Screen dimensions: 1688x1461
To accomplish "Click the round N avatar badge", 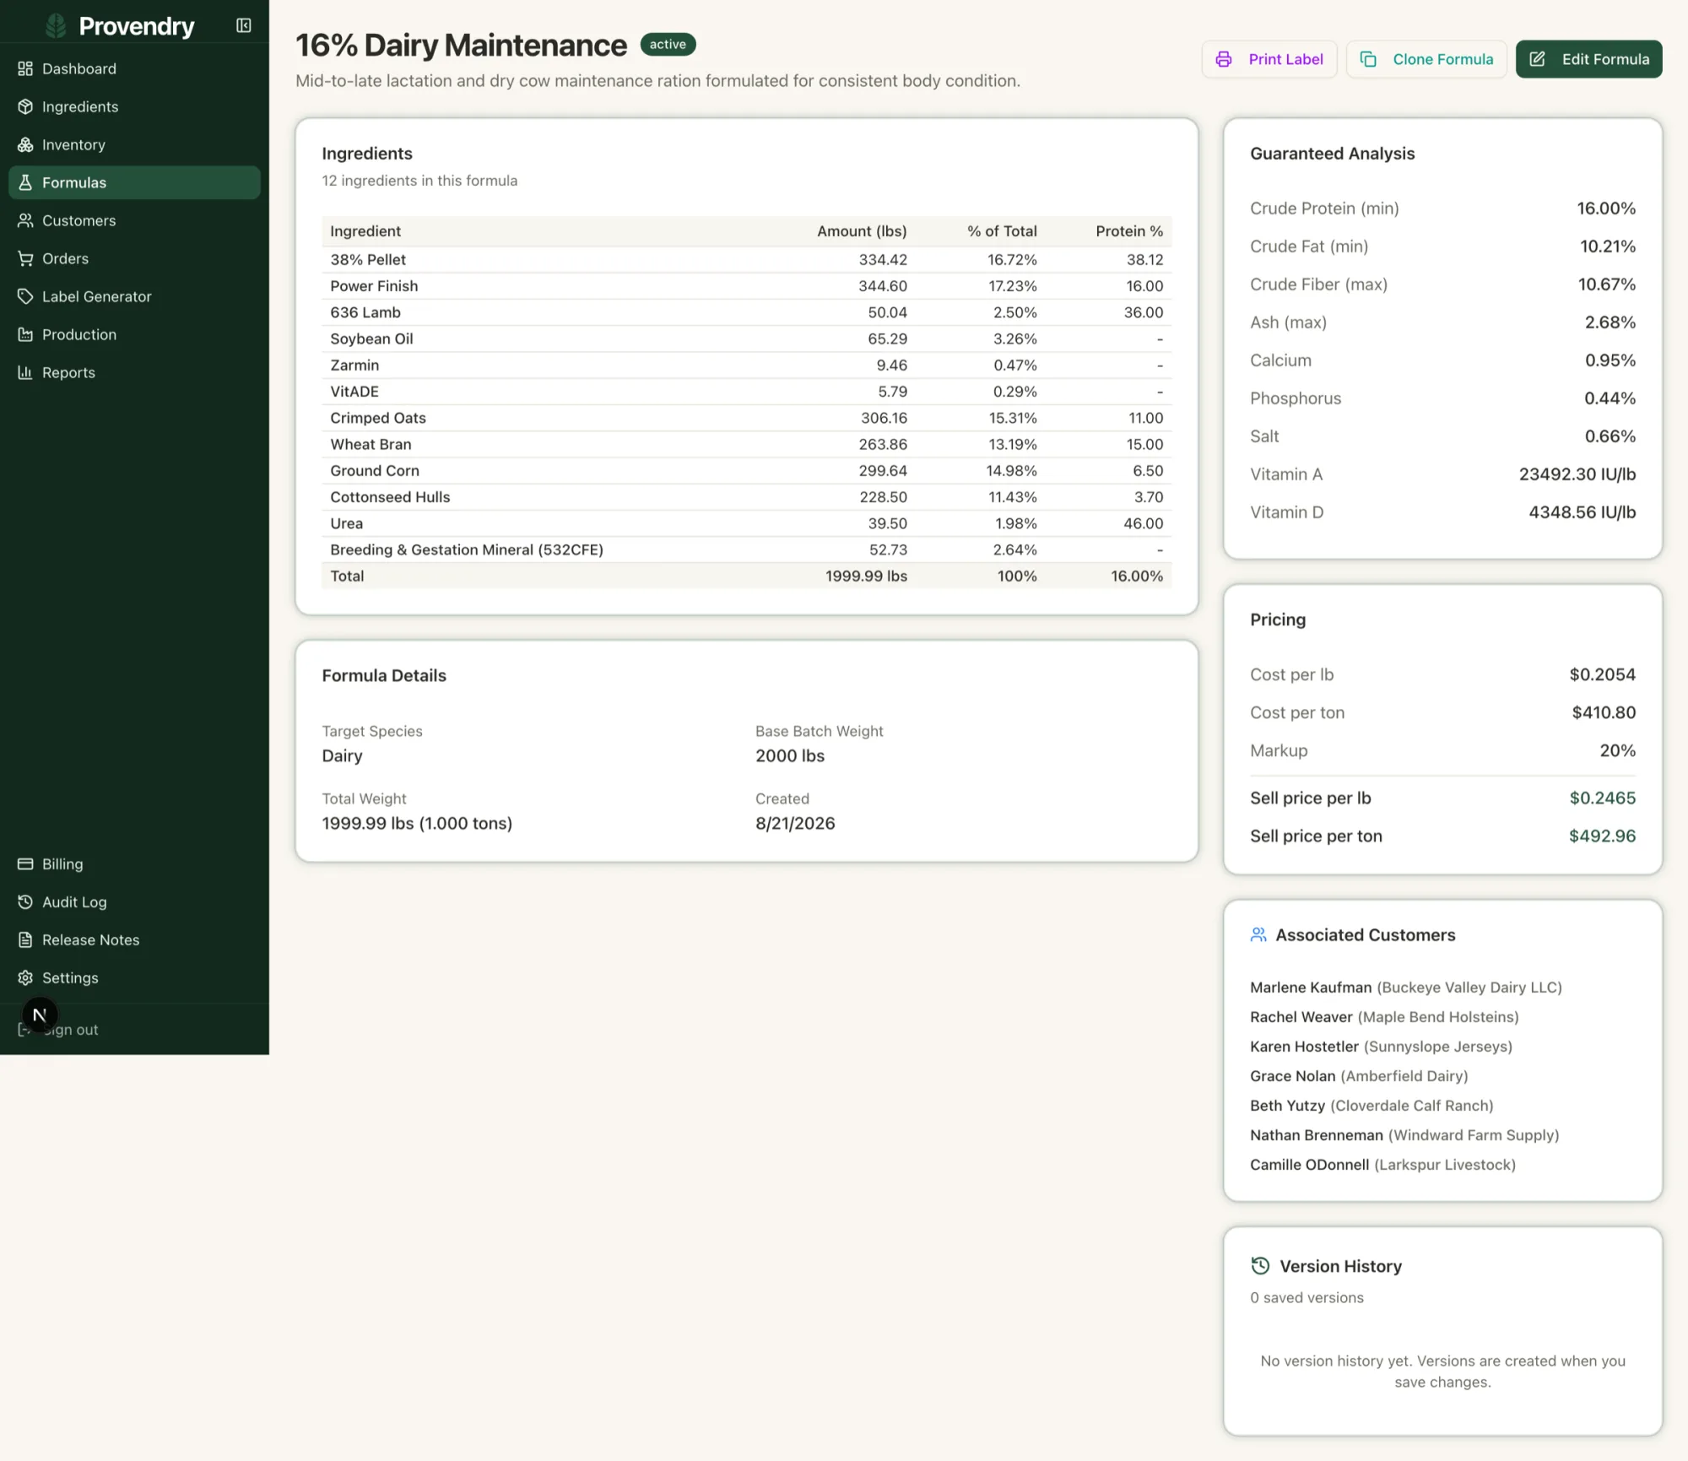I will [40, 1015].
